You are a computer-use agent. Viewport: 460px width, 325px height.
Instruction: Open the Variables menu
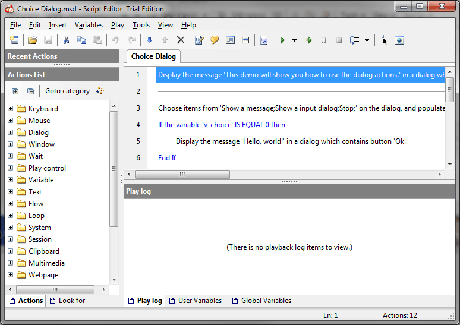point(89,25)
